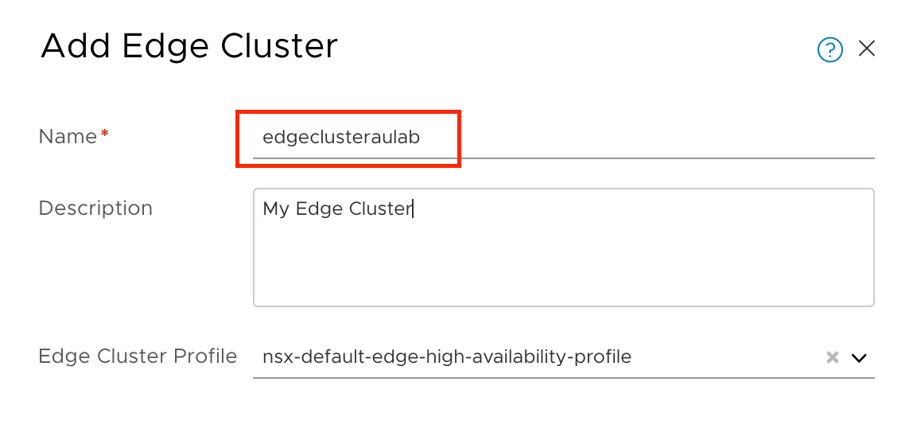913x444 pixels.
Task: Clear the selected Edge Cluster Profile
Action: pyautogui.click(x=833, y=357)
